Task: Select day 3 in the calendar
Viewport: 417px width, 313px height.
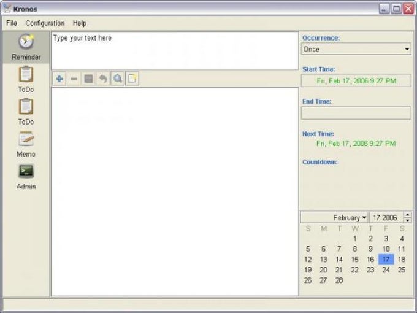Action: (x=386, y=239)
